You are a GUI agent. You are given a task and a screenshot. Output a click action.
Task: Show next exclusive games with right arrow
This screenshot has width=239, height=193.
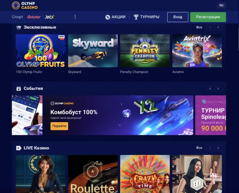[218, 27]
